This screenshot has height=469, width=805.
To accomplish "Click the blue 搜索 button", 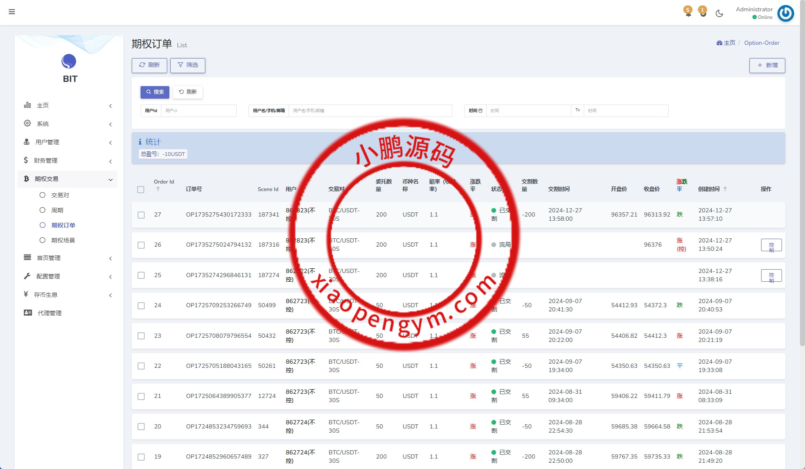I will (x=155, y=92).
